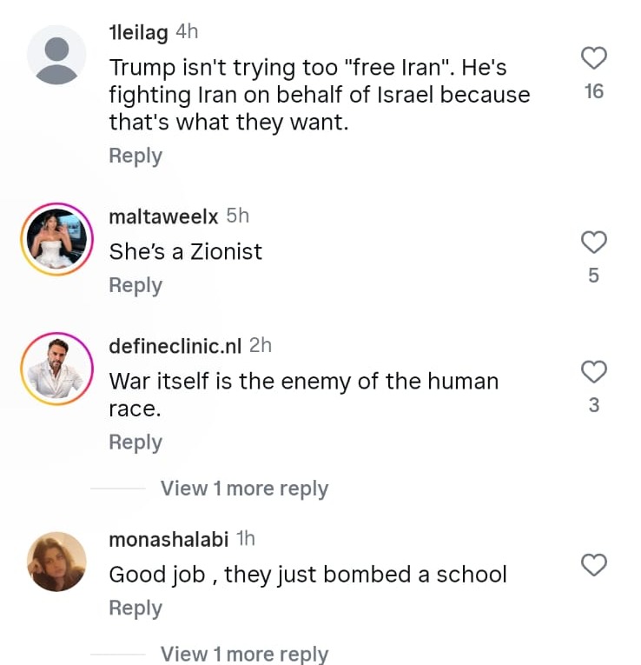Like maltaweelx's comment with the heart
Viewport: 641px width, 665px height.
(593, 243)
